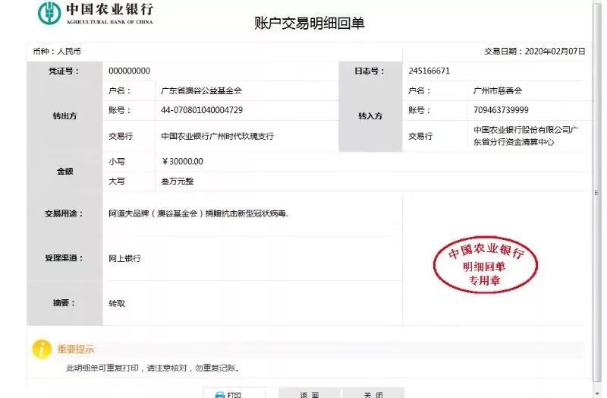Click payer bank 中国农业银行广州时代玫瑰支行
Screen dimensions: 607x398
[217, 136]
